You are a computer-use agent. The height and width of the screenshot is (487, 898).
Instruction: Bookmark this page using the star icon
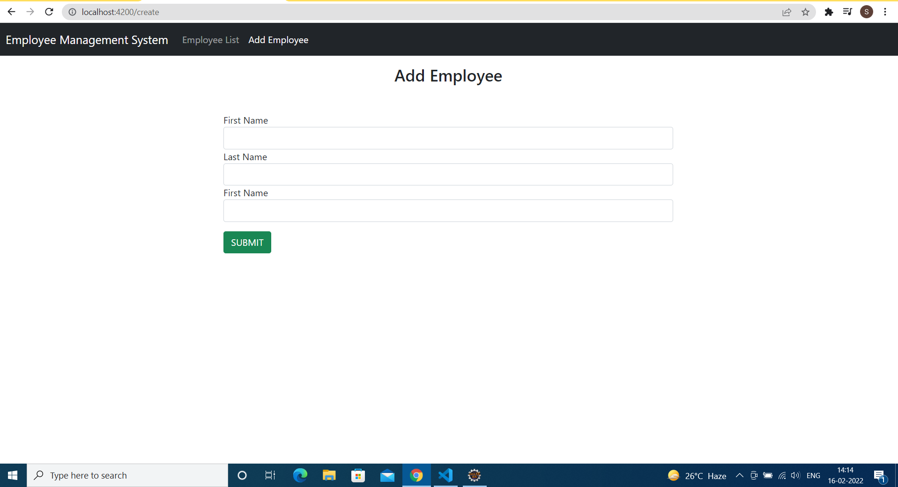[x=806, y=12]
